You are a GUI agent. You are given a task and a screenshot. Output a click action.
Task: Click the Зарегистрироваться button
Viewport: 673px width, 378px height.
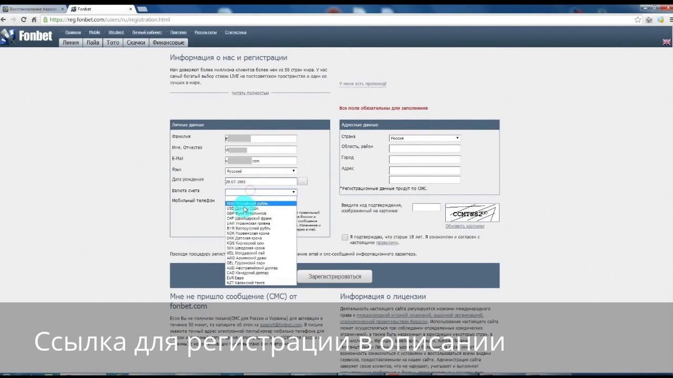335,276
